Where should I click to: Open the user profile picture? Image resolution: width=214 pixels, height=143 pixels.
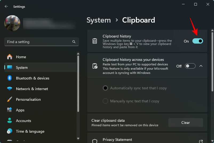click(x=12, y=23)
